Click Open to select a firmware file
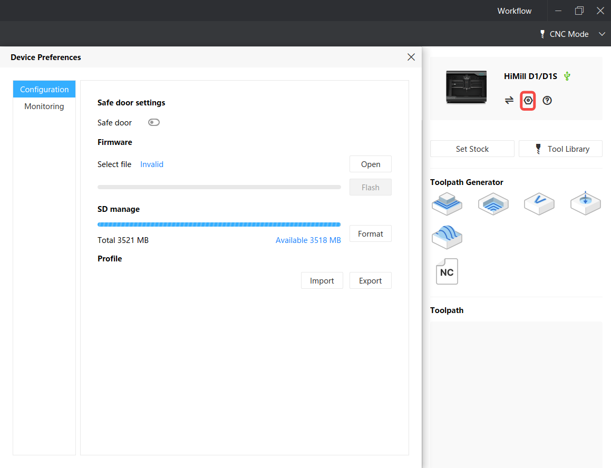611x468 pixels. [x=370, y=164]
